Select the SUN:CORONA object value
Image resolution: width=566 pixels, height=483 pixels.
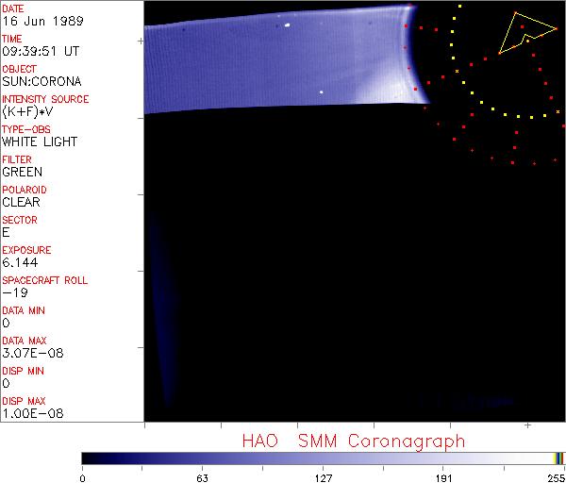point(42,81)
